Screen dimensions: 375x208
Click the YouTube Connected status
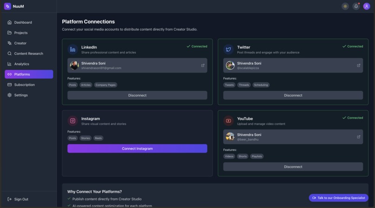coord(353,118)
